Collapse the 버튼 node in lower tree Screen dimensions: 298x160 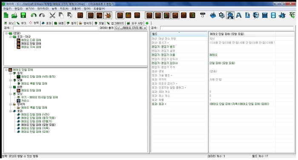click(x=11, y=87)
